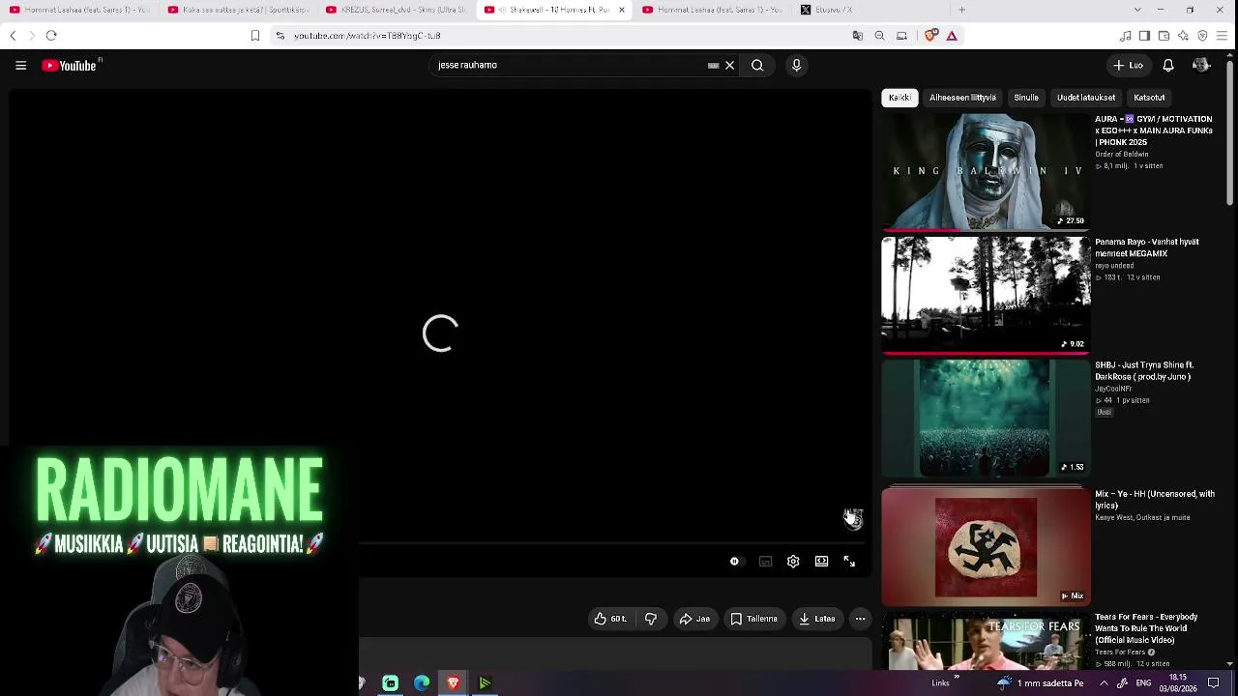Go forward with the browser forward arrow
This screenshot has height=696, width=1238.
pos(31,36)
